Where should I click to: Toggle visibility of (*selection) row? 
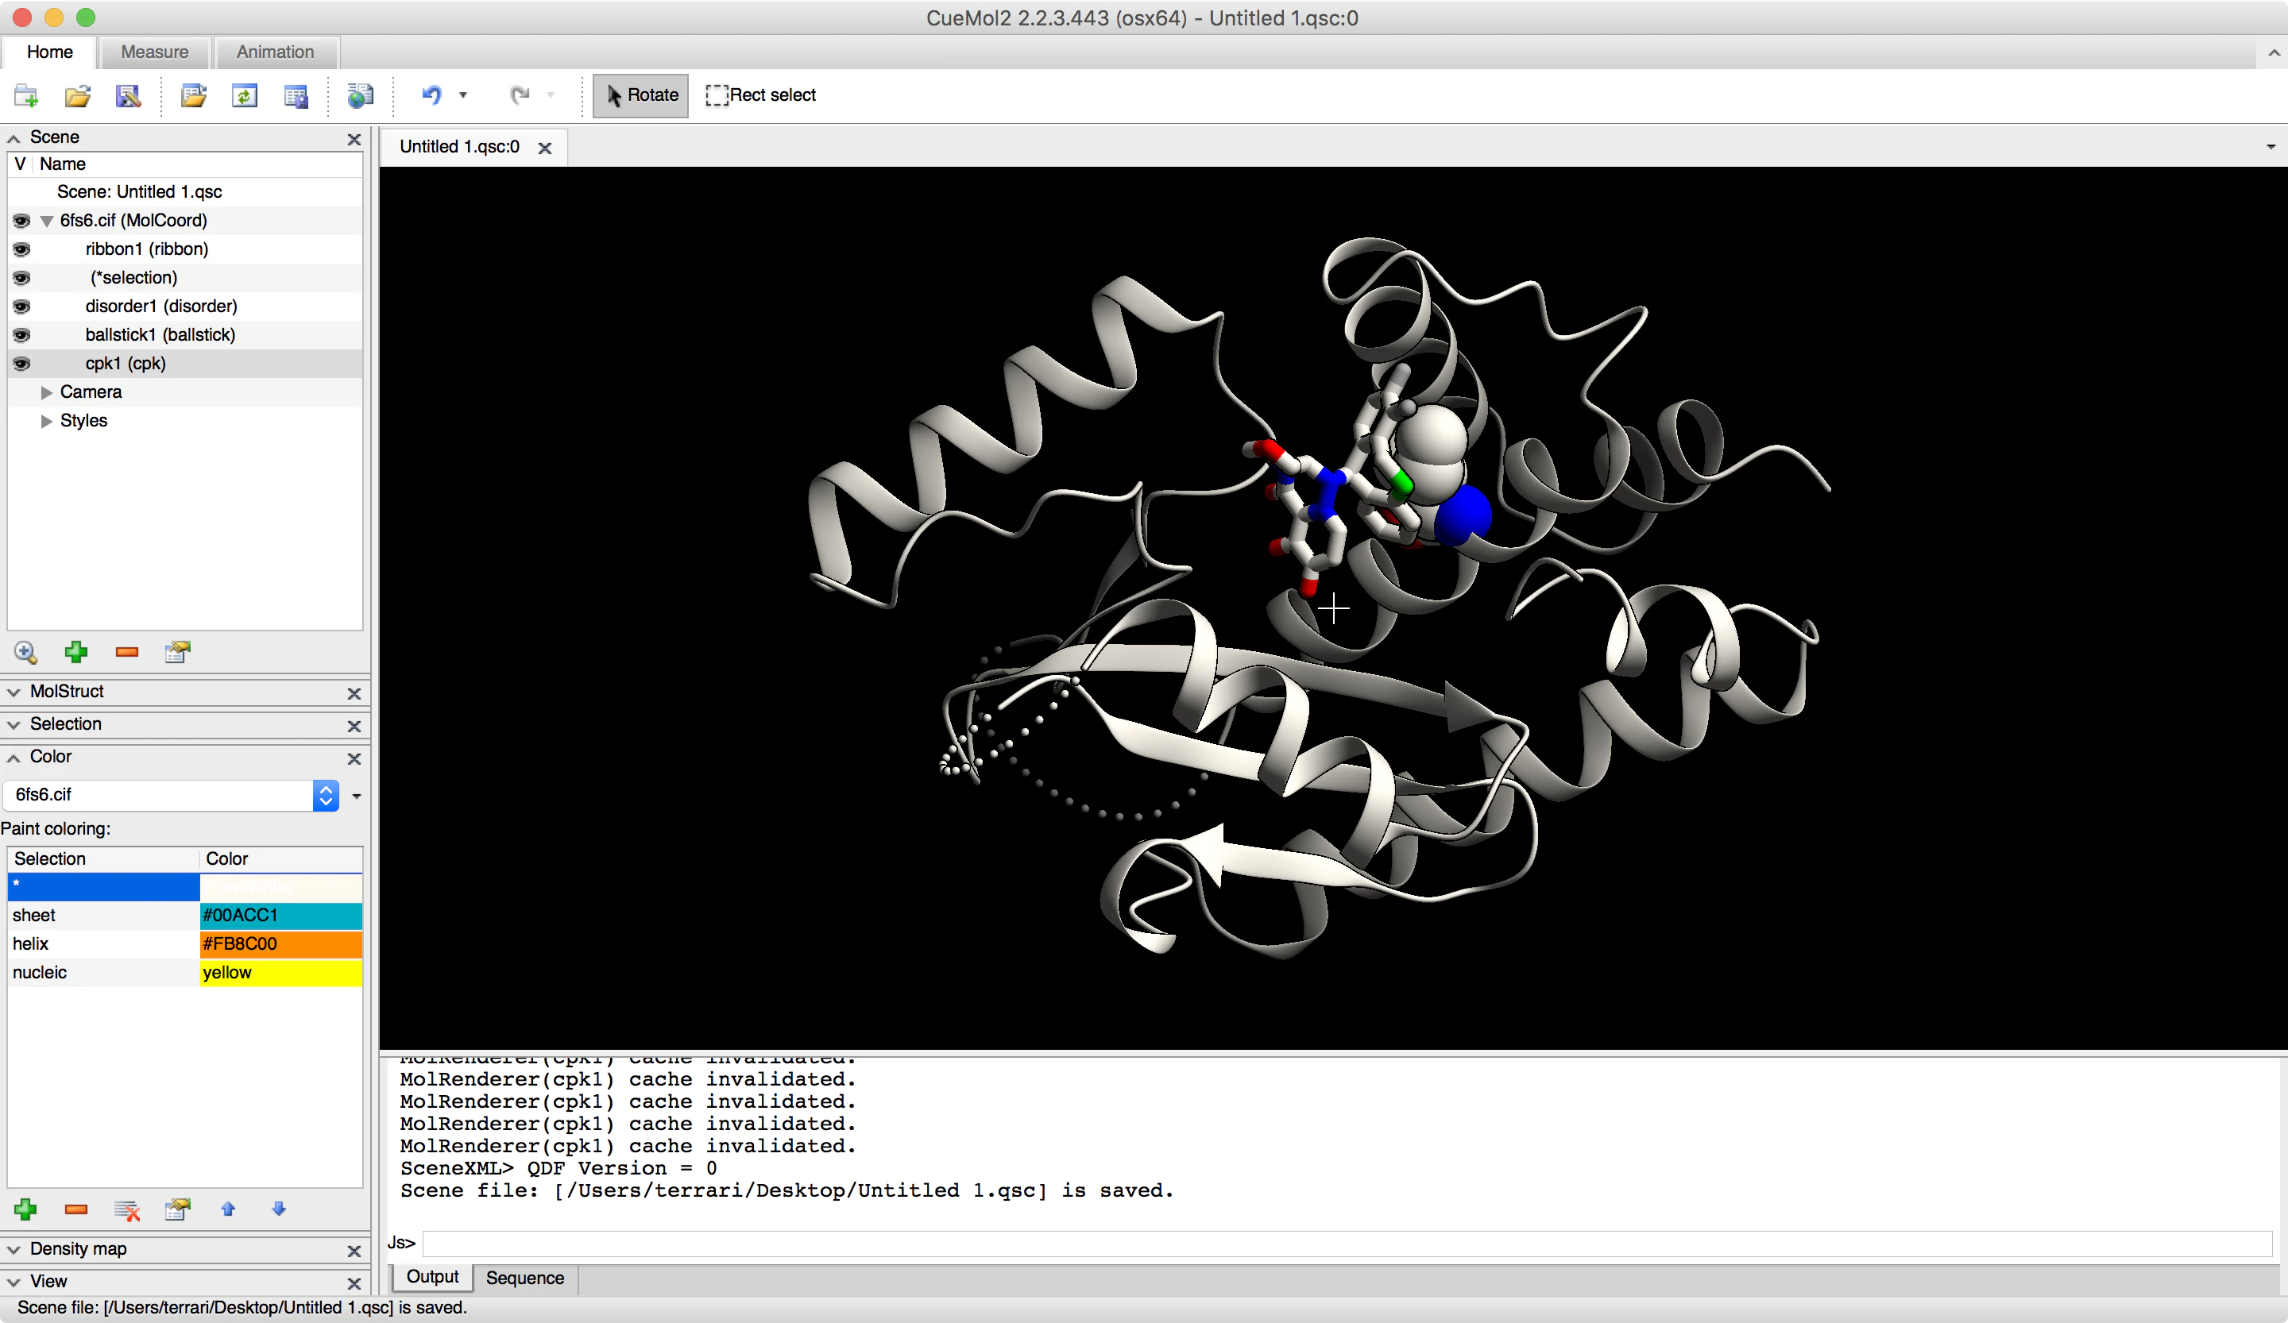21,278
